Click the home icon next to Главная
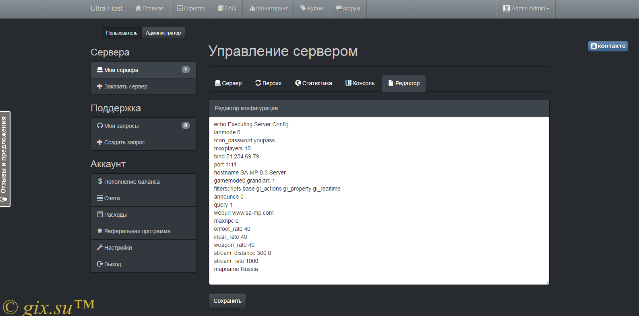The height and width of the screenshot is (316, 639). click(x=138, y=8)
